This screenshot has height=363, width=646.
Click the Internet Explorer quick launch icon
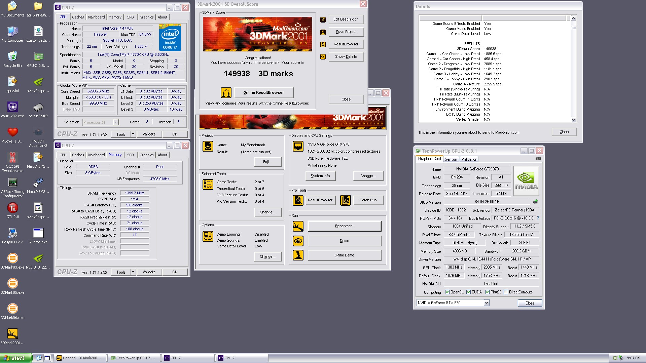(39, 358)
